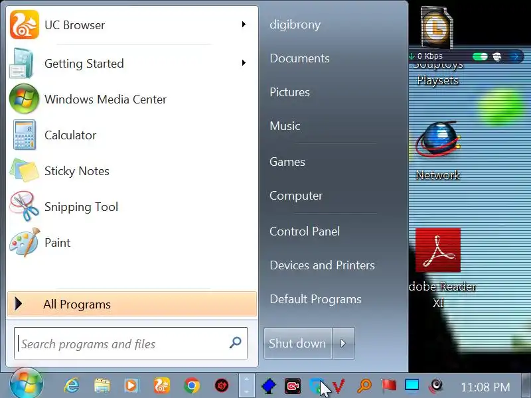Click the globe icon on speed widget
The width and height of the screenshot is (531, 398).
point(496,56)
